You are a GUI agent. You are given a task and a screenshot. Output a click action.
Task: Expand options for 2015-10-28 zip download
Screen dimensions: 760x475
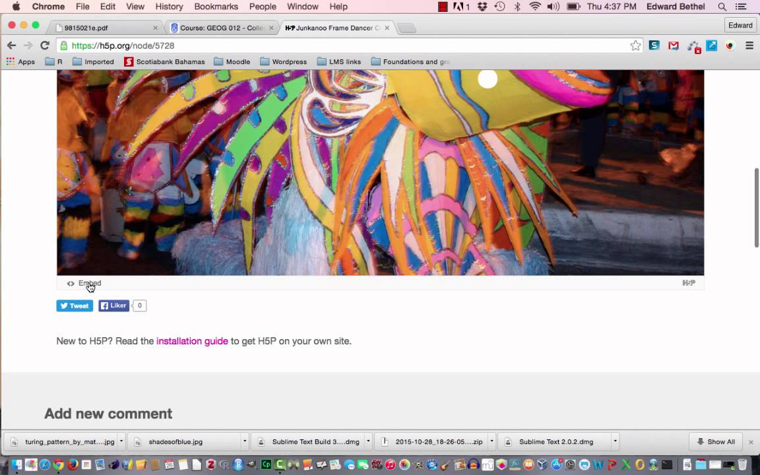(x=492, y=441)
